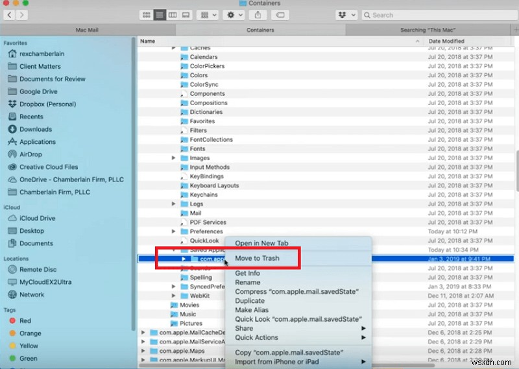Click the Search field

tap(440, 15)
